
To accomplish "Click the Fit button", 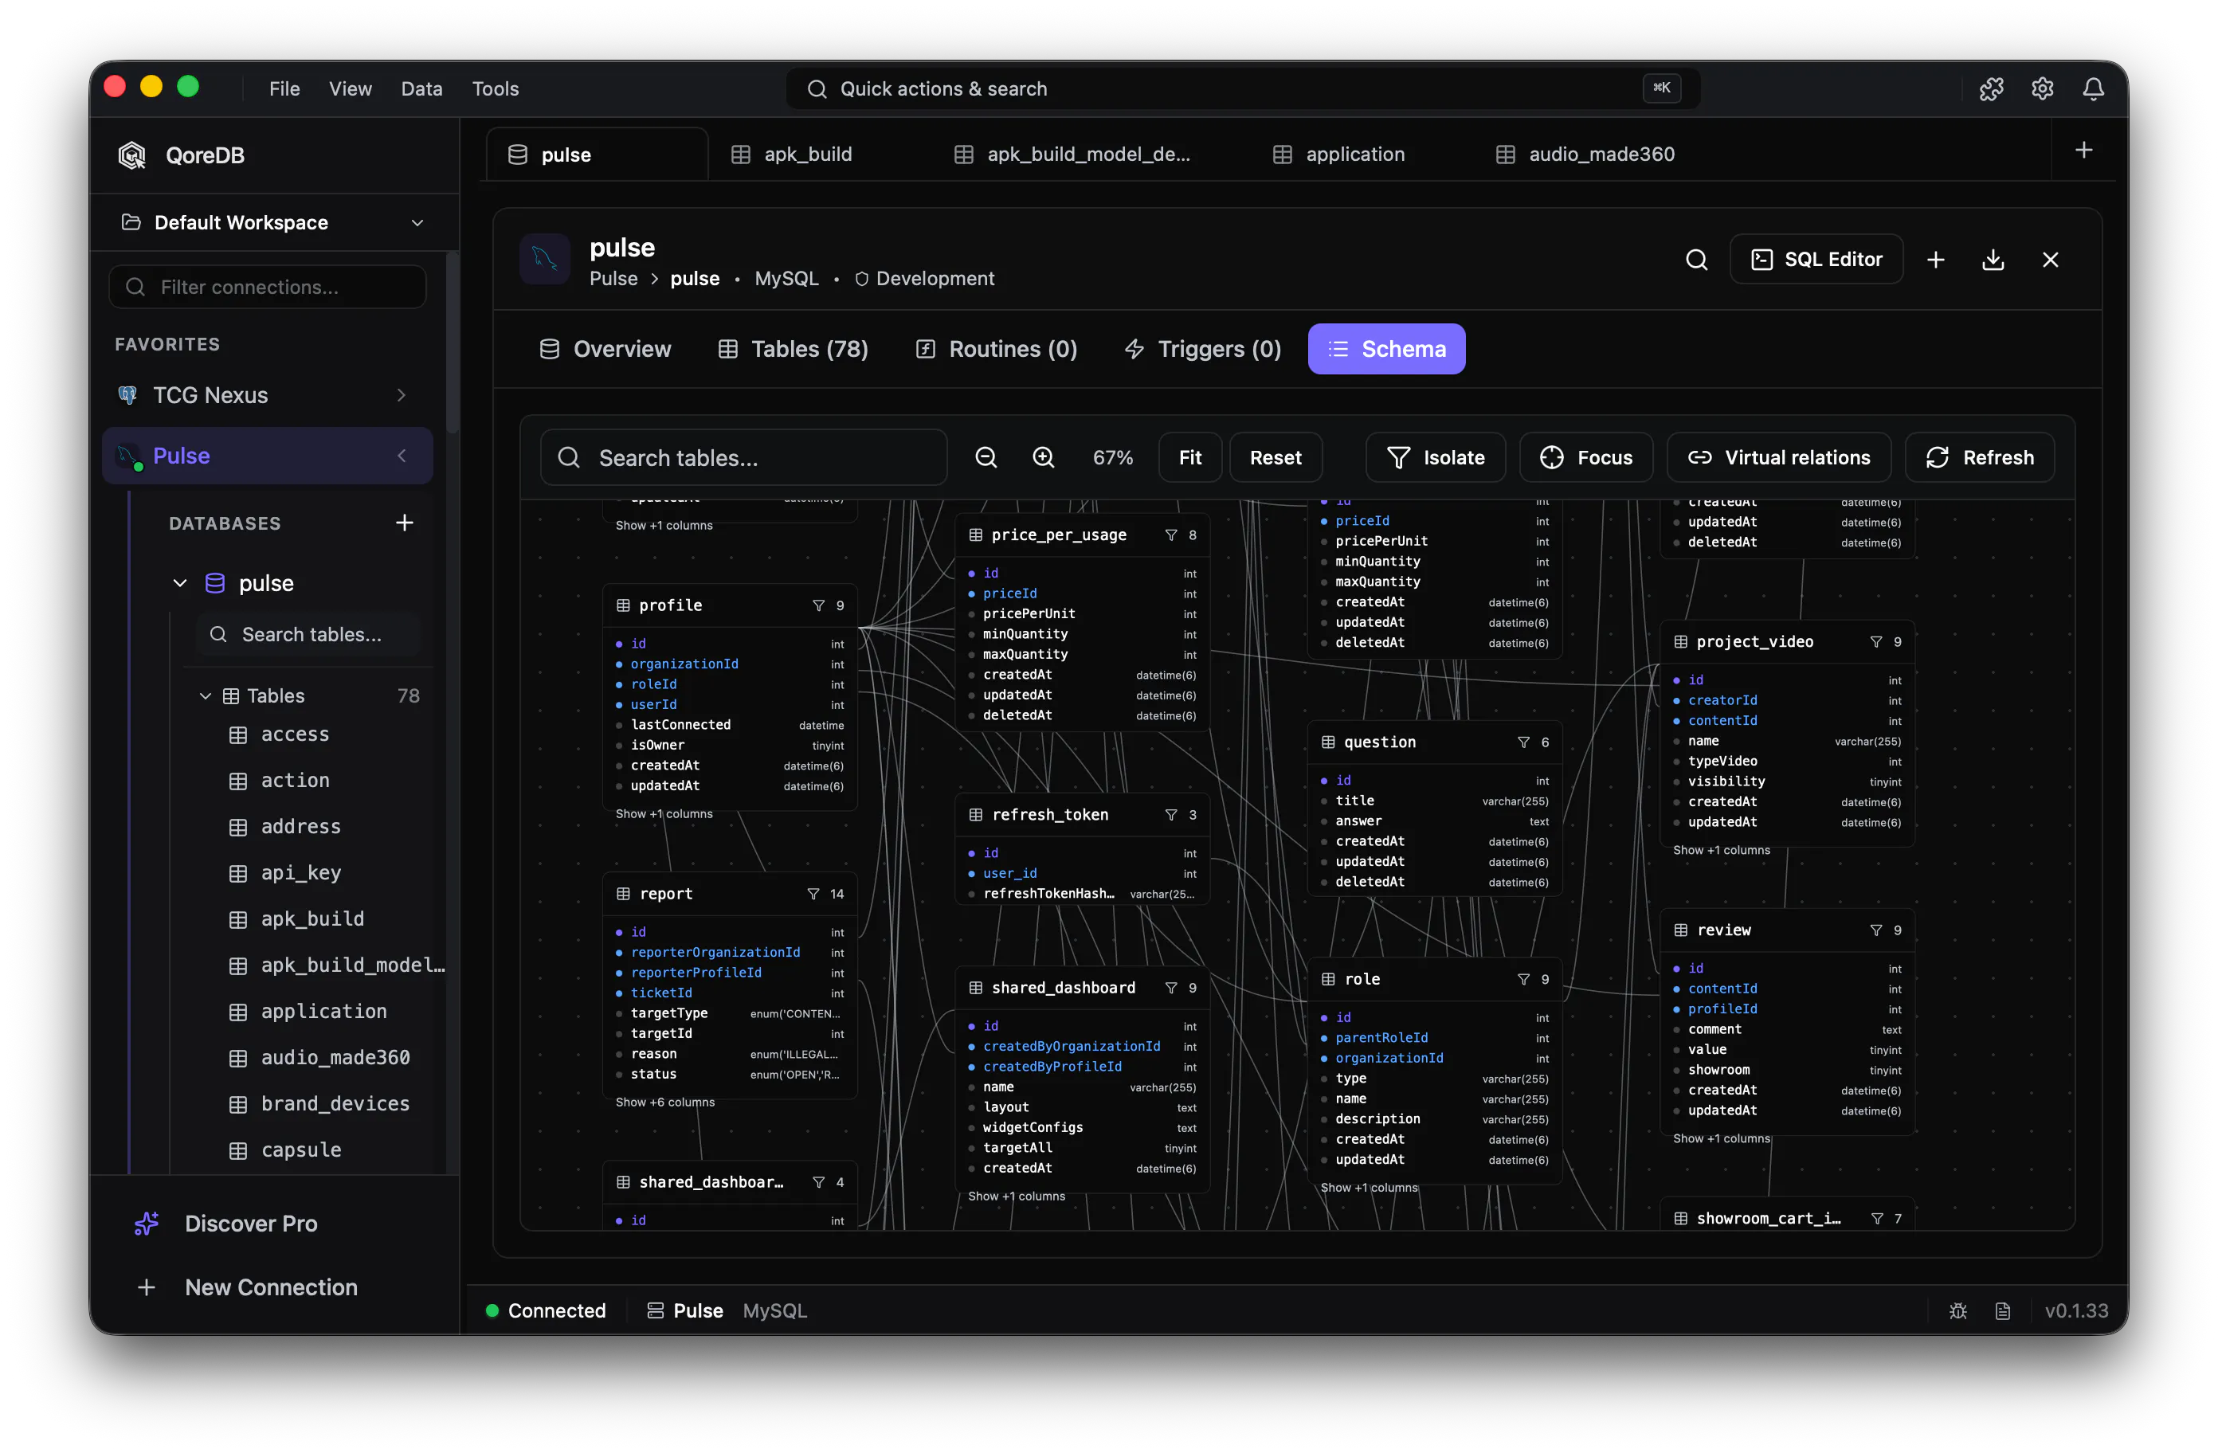I will click(1189, 457).
